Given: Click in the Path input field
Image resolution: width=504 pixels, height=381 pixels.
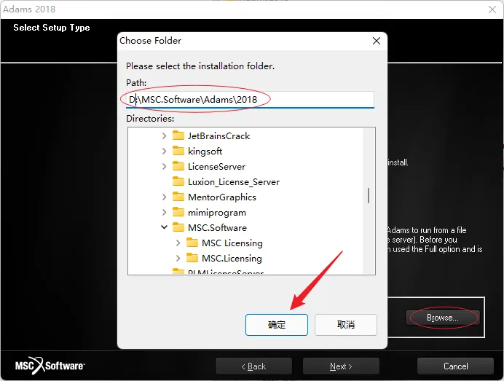Looking at the screenshot, I should click(x=250, y=100).
